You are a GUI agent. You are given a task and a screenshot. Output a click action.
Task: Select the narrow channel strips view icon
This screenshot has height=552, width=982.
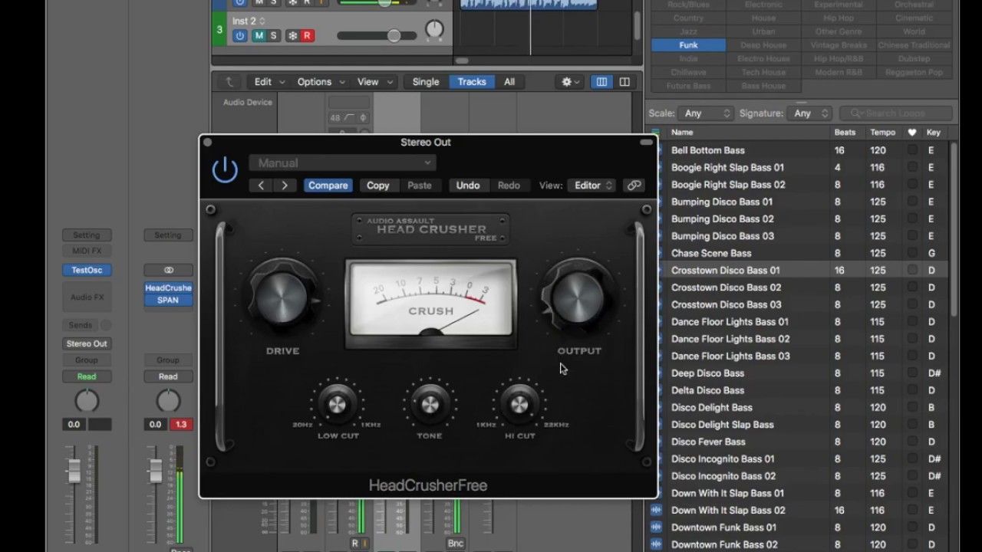coord(601,82)
